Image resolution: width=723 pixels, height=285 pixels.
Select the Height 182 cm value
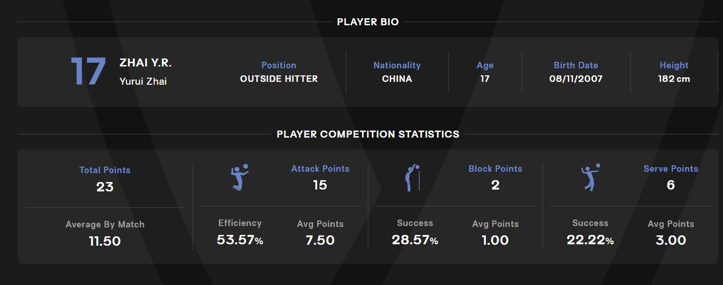coord(674,79)
